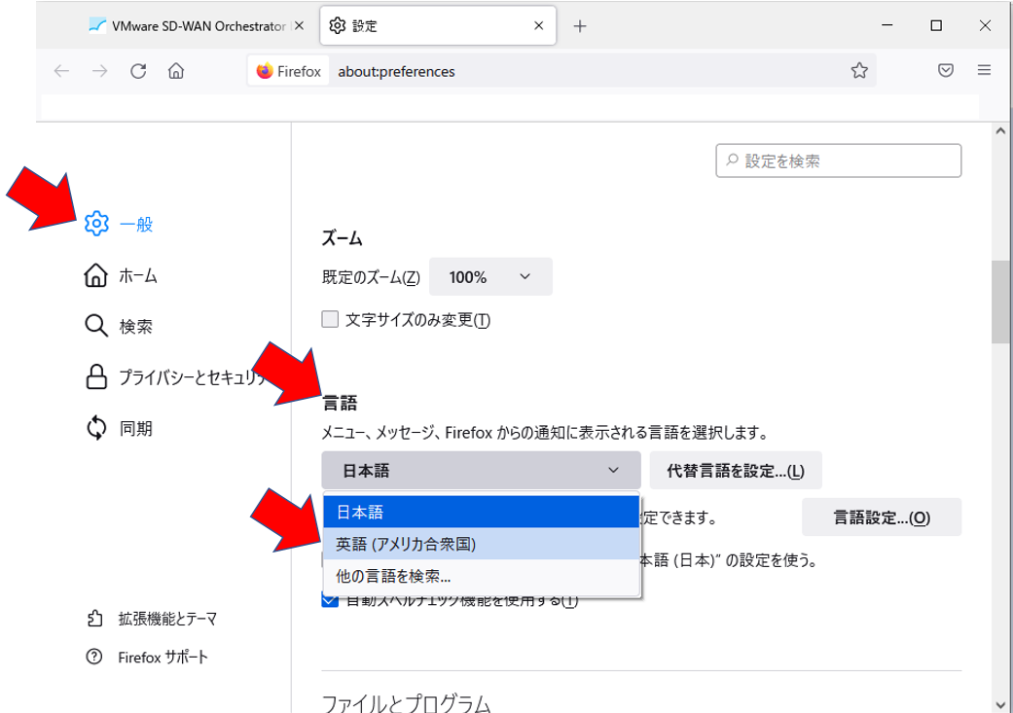Image resolution: width=1013 pixels, height=713 pixels.
Task: Click the scrollbar down arrow
Action: pyautogui.click(x=1000, y=704)
